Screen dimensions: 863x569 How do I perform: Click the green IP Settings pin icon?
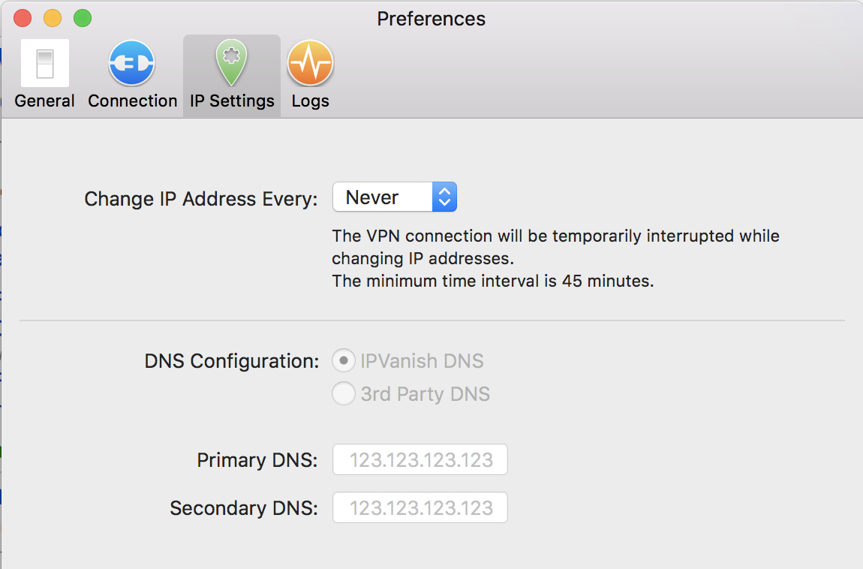pyautogui.click(x=231, y=63)
